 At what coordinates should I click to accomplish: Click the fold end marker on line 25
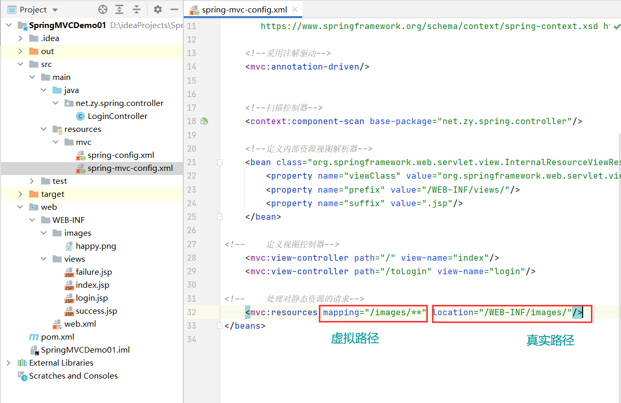tap(220, 217)
